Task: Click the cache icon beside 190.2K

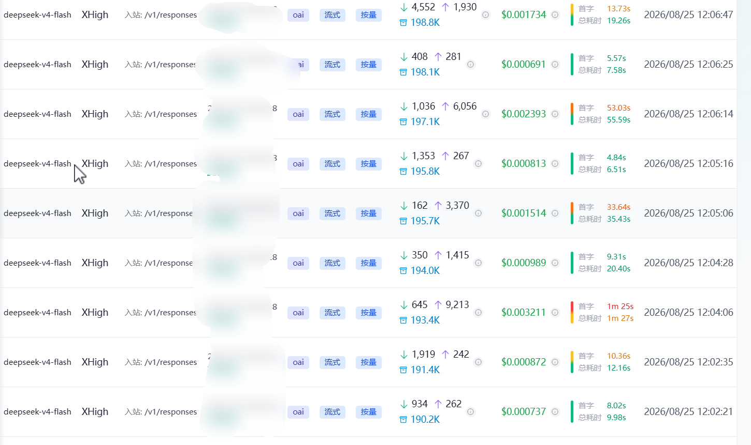Action: (403, 420)
